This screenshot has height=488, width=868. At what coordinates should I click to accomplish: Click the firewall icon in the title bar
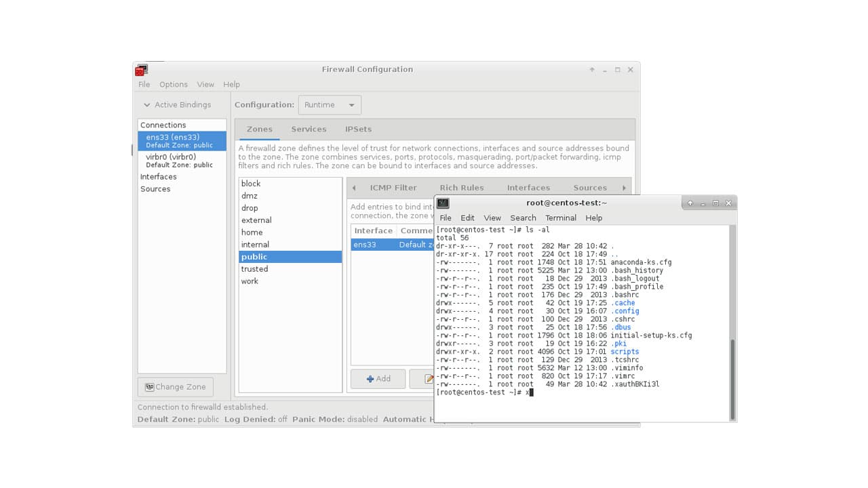141,69
